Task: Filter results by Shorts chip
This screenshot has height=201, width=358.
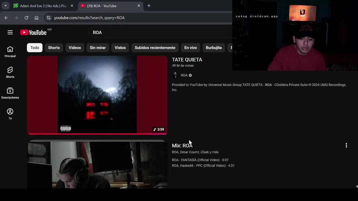Action: [x=54, y=47]
